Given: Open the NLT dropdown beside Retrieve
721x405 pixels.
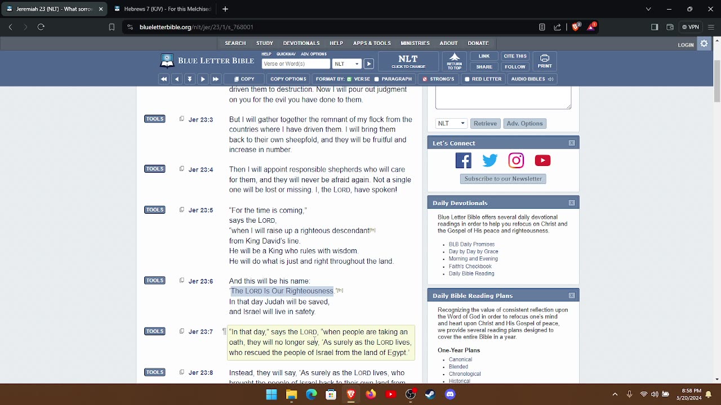Looking at the screenshot, I should pos(451,124).
